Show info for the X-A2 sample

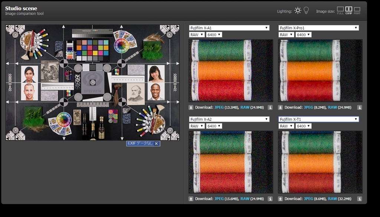[270, 199]
